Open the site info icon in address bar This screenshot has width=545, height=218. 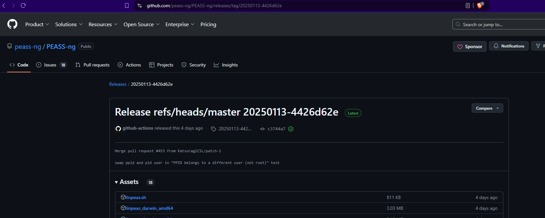[140, 6]
